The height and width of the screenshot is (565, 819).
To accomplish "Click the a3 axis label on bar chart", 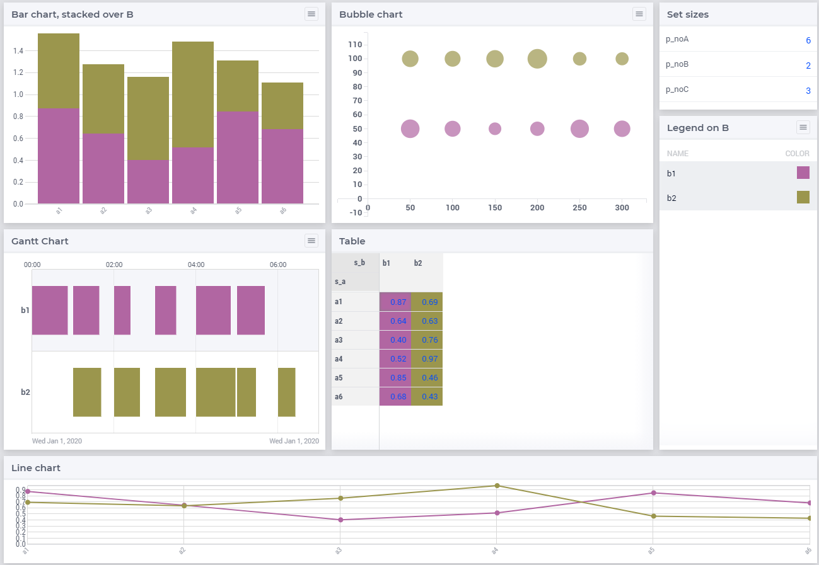I will [x=148, y=210].
